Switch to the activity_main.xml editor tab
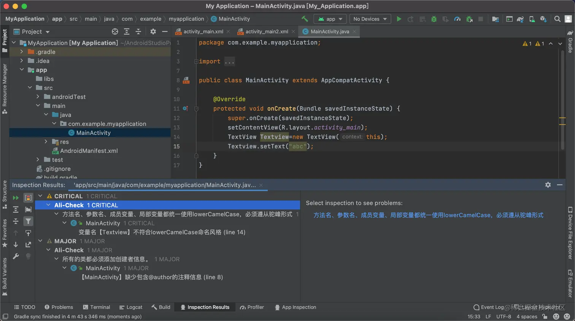This screenshot has width=575, height=321. click(x=203, y=32)
